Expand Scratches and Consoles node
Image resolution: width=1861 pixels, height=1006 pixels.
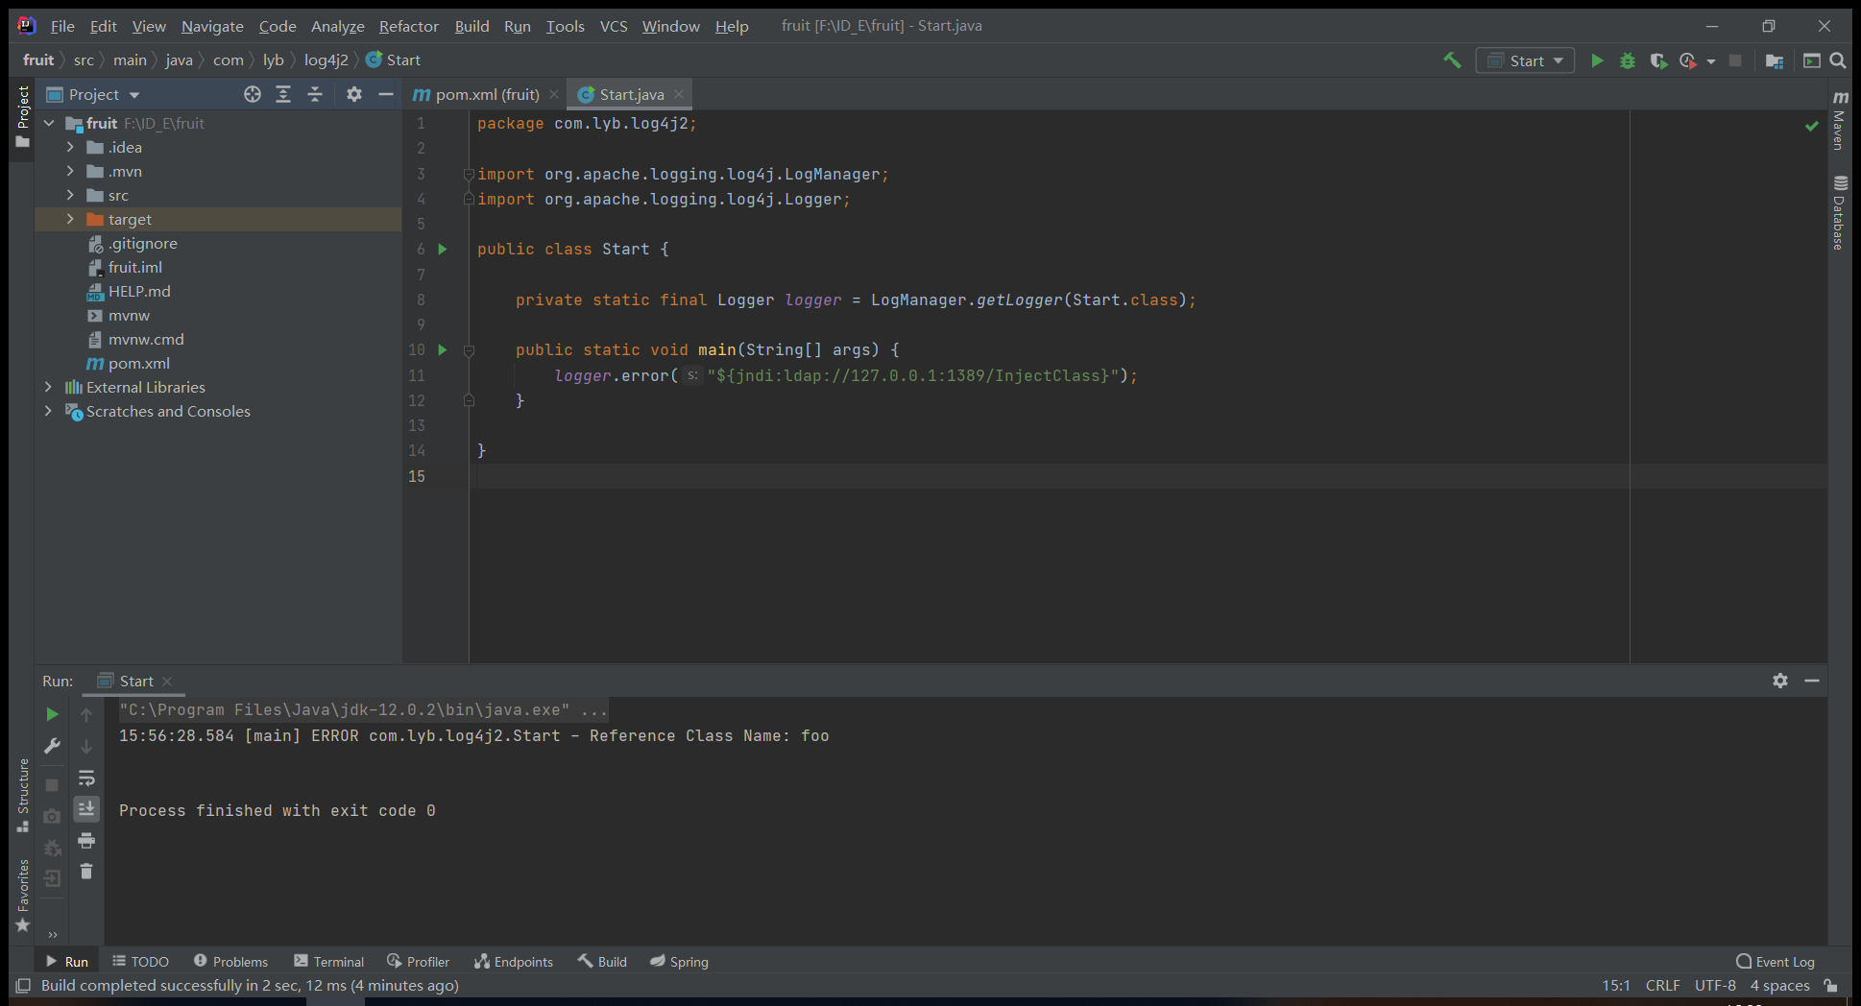(49, 412)
